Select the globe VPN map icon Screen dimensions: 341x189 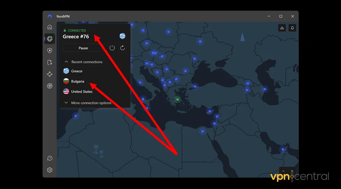click(50, 39)
